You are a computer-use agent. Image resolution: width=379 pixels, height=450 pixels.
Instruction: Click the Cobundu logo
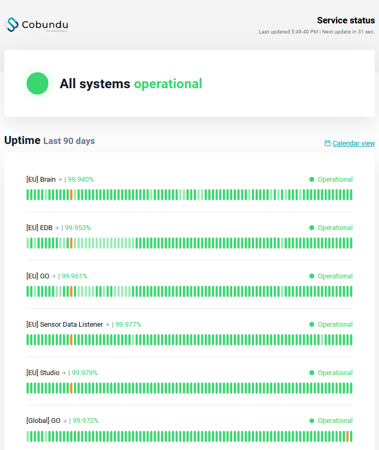pos(37,24)
